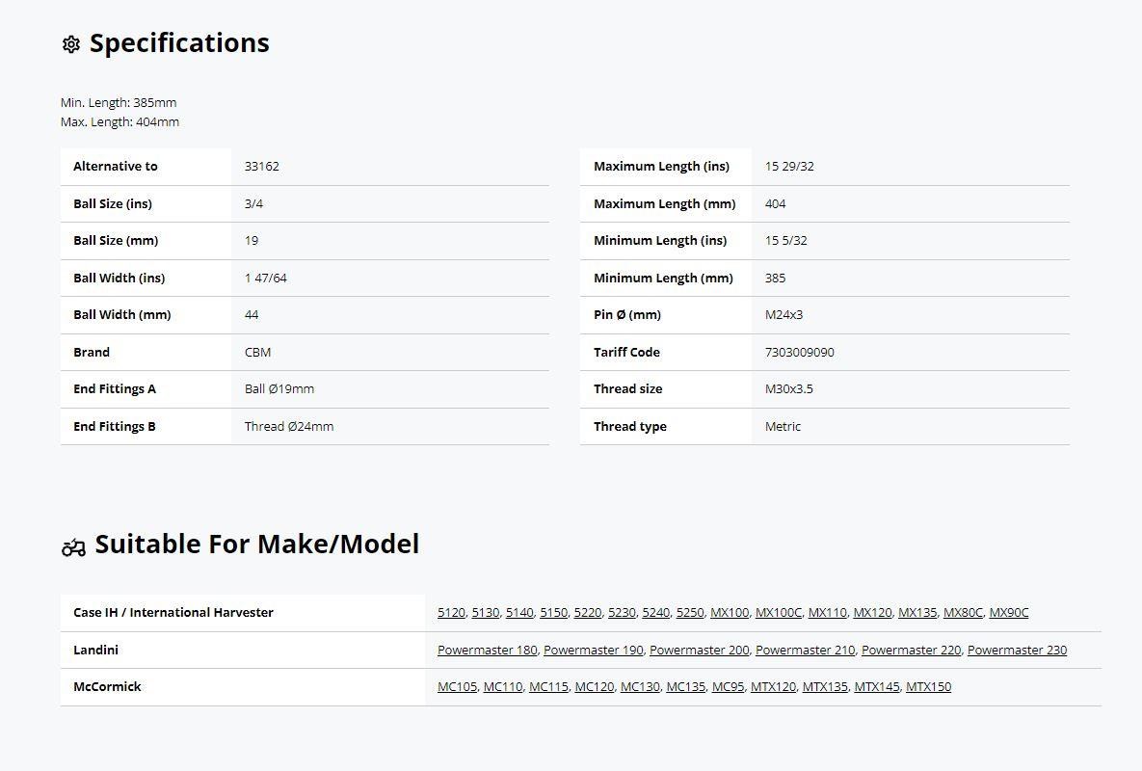Viewport: 1142px width, 771px height.
Task: Open the MX100C model link
Action: [779, 612]
